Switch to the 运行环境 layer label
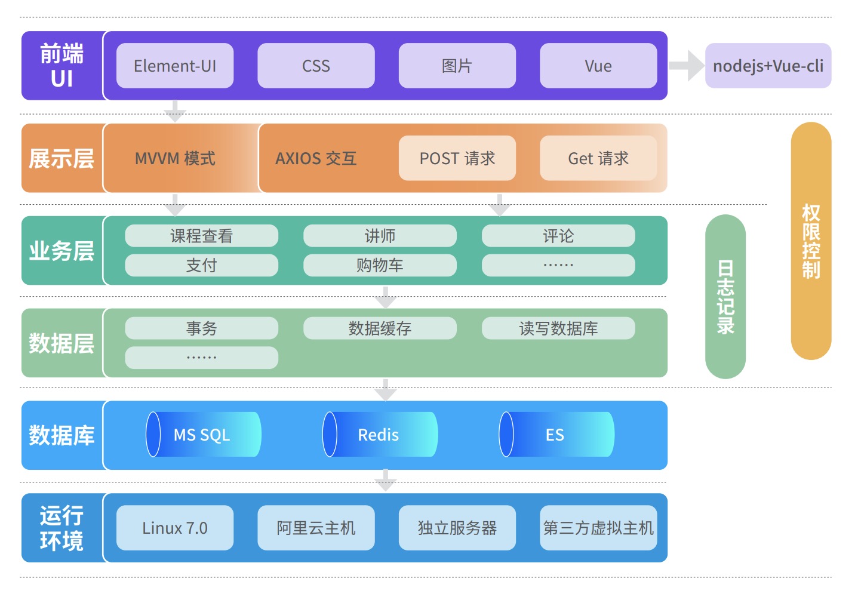Viewport: 861px width, 603px height. click(x=61, y=528)
